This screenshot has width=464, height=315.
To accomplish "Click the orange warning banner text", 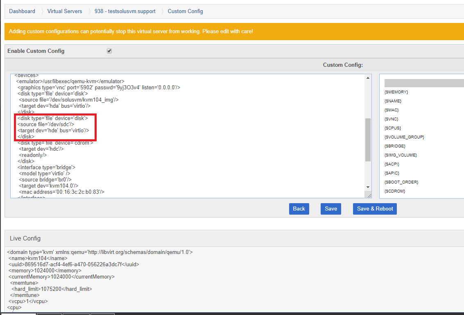I will tap(131, 32).
